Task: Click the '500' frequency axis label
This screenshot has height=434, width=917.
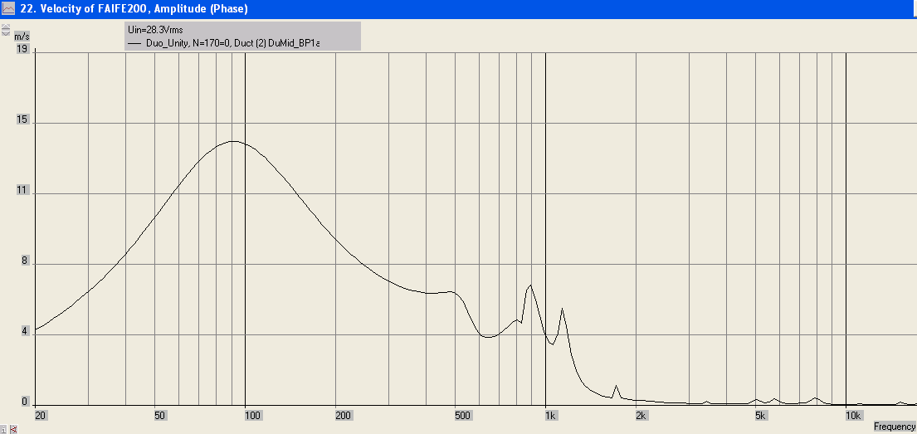Action: (465, 416)
